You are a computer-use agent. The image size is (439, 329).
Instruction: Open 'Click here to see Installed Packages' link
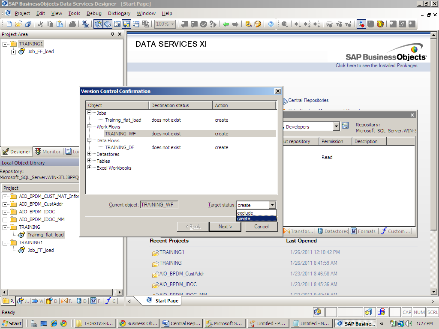[376, 66]
